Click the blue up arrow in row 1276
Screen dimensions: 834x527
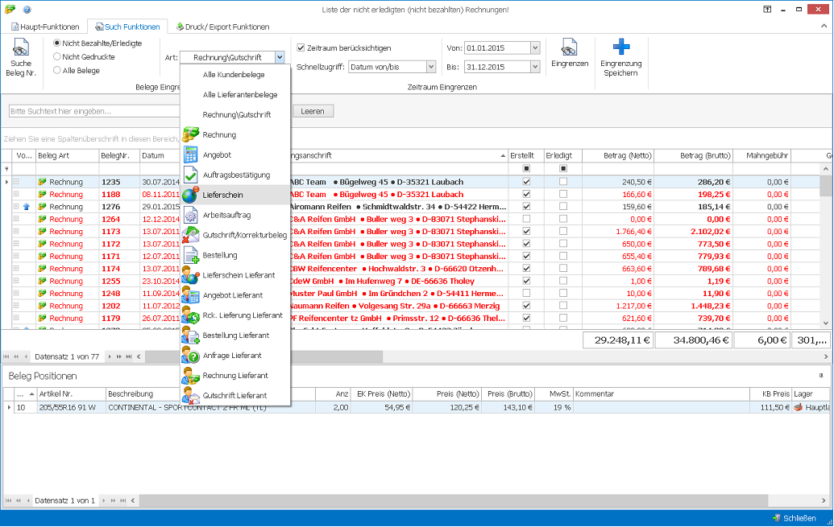click(26, 207)
